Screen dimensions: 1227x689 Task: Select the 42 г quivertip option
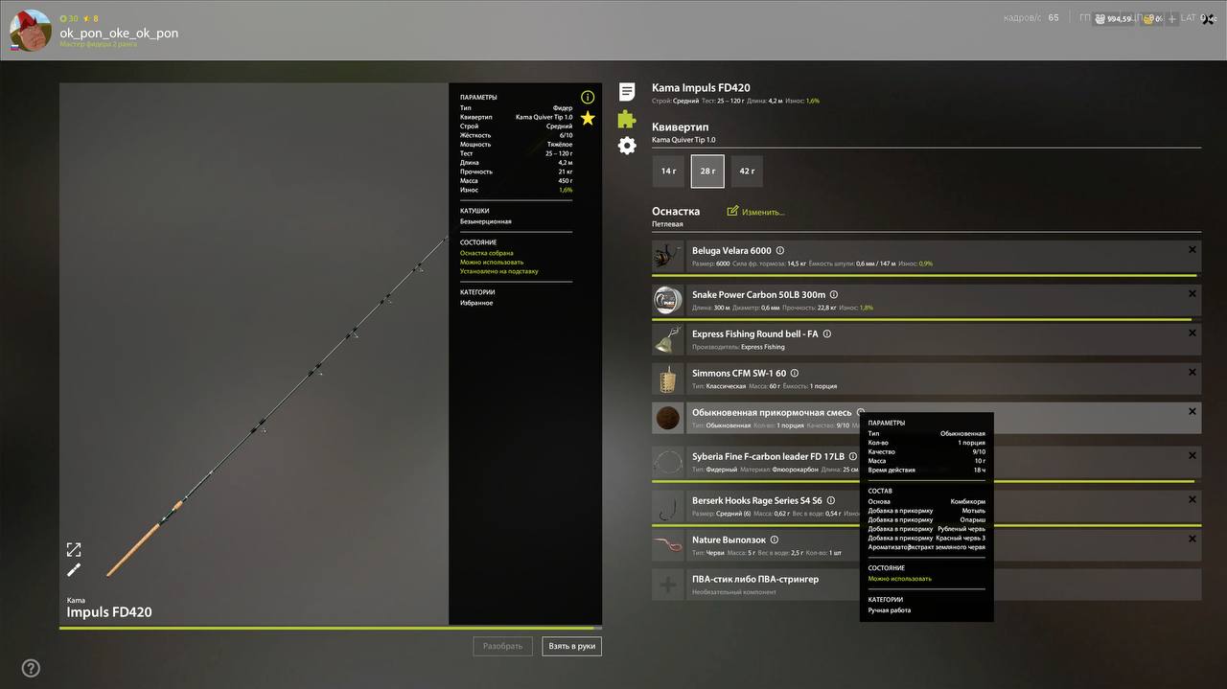[x=746, y=172]
